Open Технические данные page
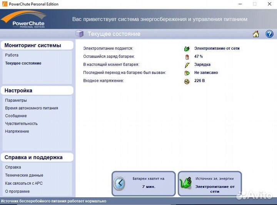 coord(24,175)
